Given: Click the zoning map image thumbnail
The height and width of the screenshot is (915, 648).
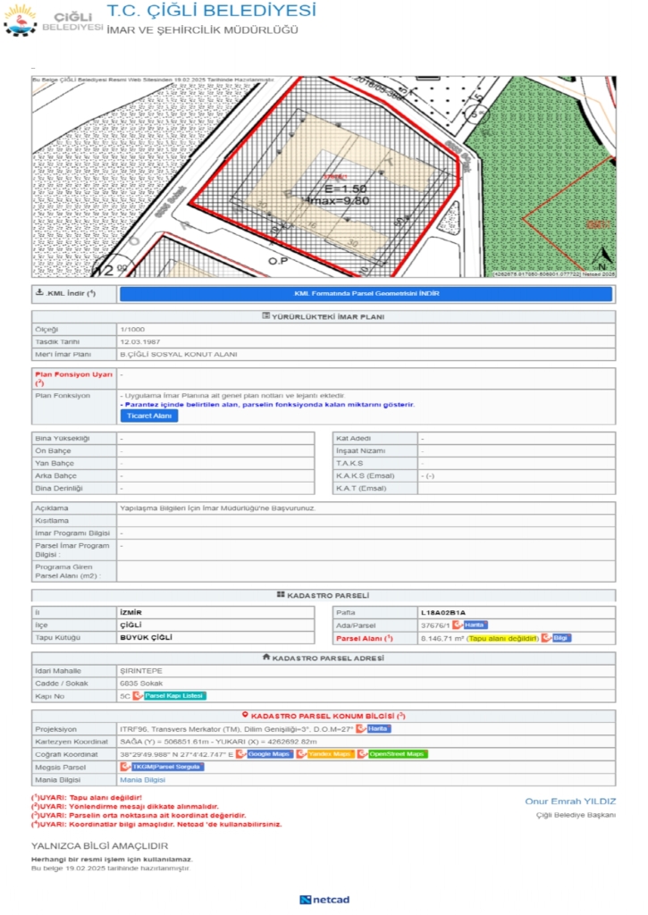Looking at the screenshot, I should click(x=324, y=176).
